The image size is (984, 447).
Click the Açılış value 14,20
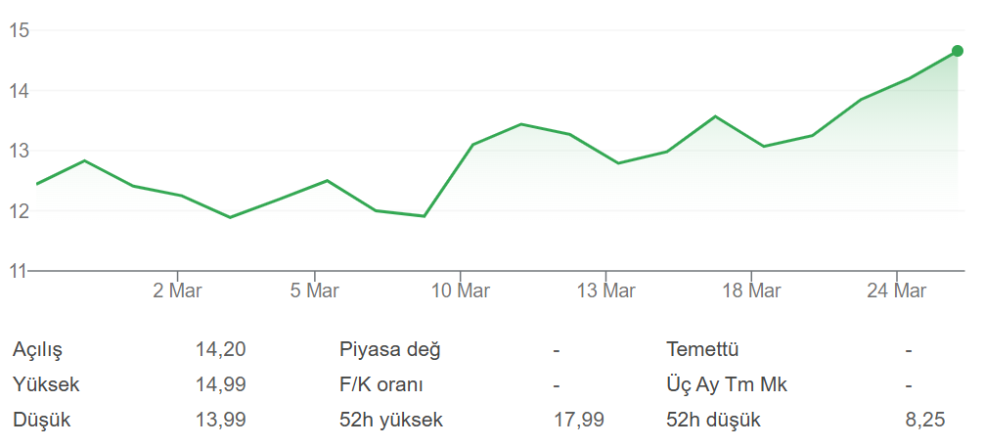pos(220,349)
